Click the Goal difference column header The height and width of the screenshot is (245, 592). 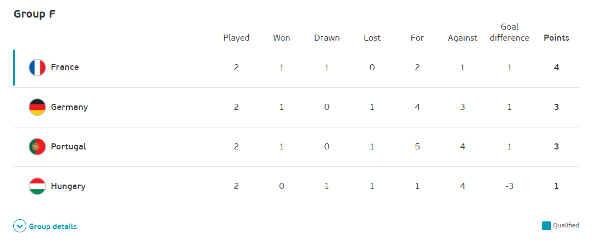[x=510, y=32]
